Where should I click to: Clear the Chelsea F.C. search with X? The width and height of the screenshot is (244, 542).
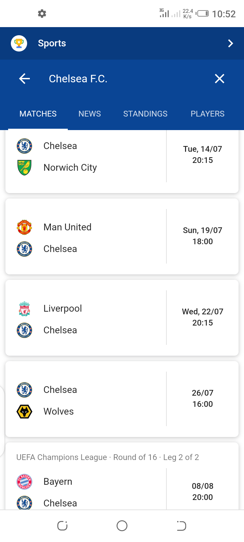[220, 79]
